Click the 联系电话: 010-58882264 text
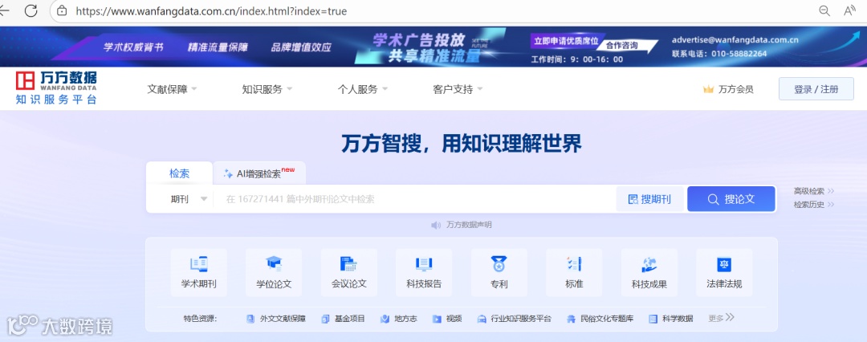The width and height of the screenshot is (867, 342). tap(719, 54)
